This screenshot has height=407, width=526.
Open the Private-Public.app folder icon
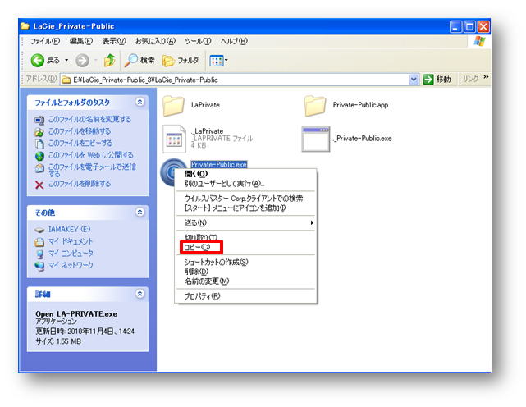coord(315,106)
